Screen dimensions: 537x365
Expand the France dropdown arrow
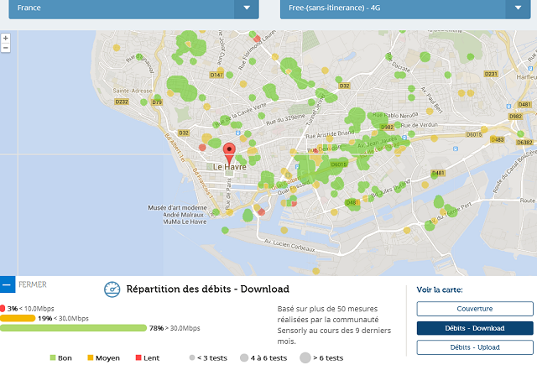coord(247,8)
